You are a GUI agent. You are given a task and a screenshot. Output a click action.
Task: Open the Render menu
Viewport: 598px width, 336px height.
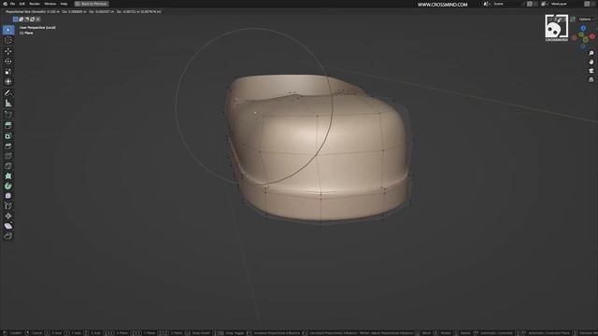(x=35, y=4)
